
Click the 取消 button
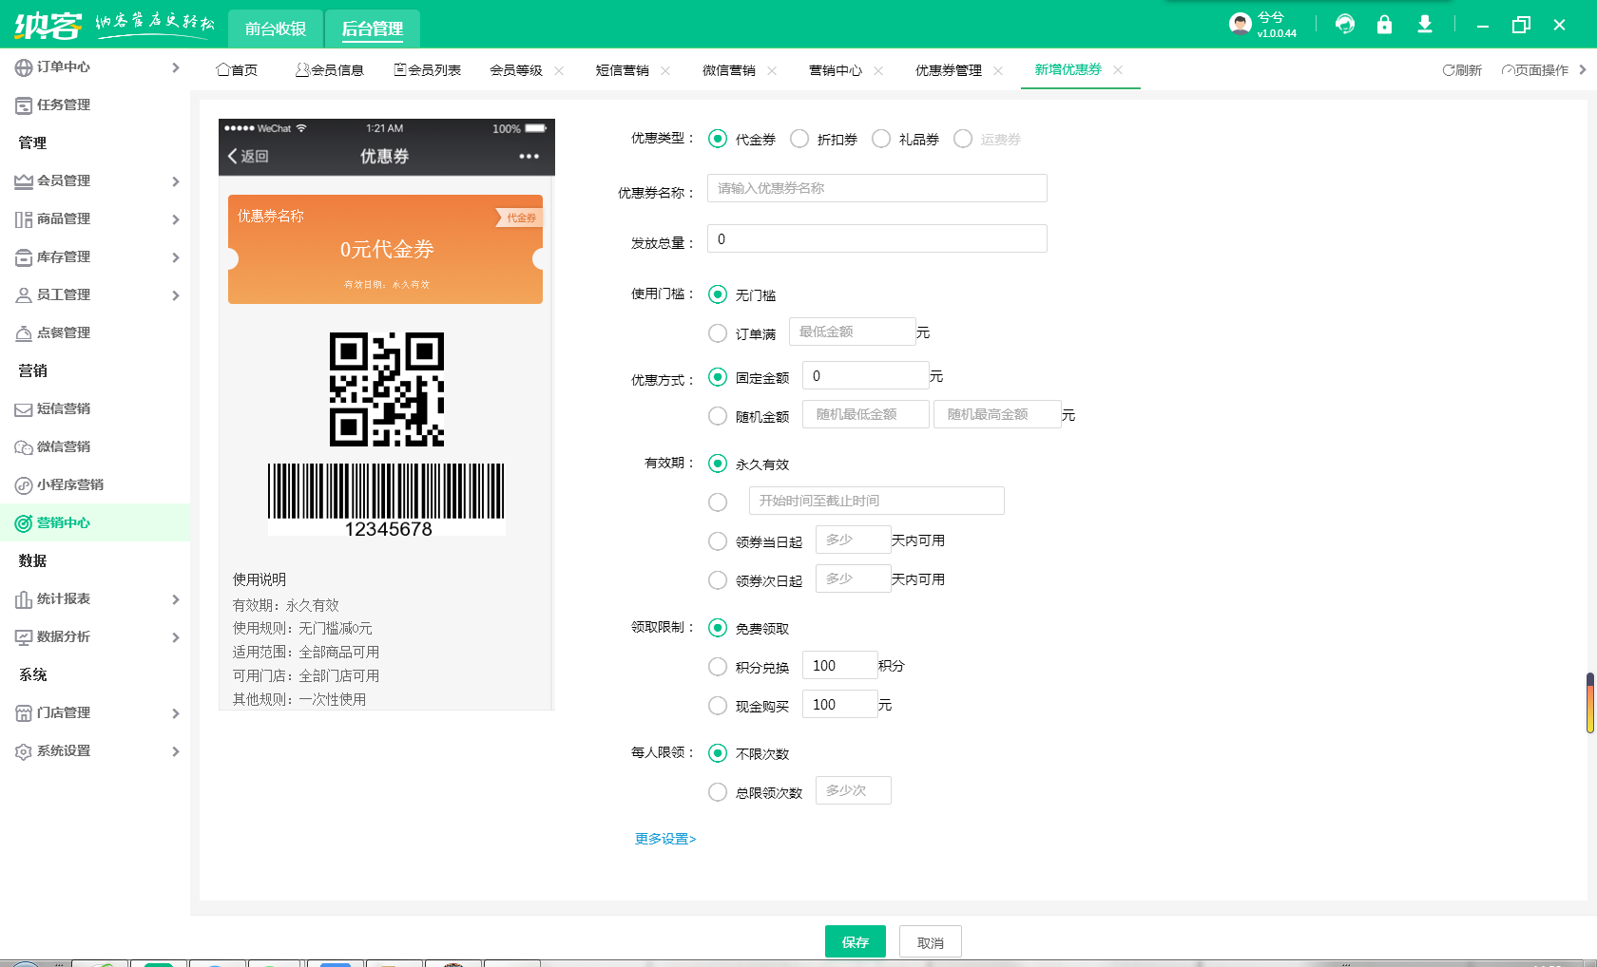(x=931, y=941)
